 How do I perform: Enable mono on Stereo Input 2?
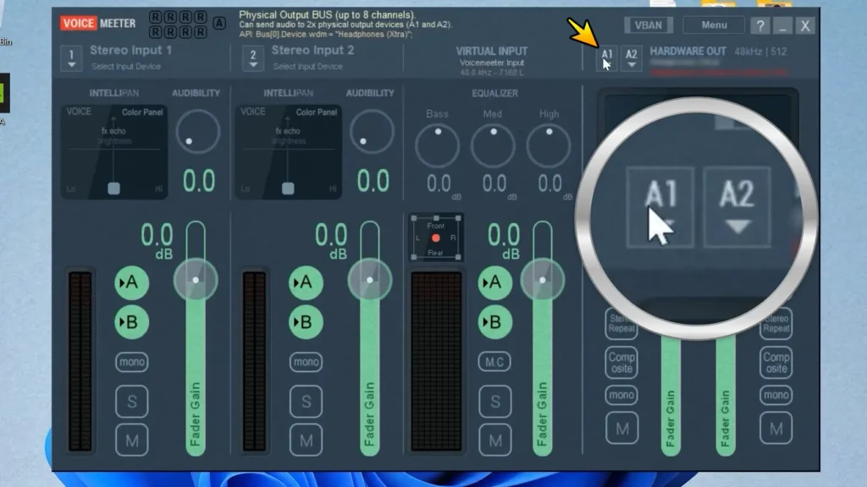306,362
